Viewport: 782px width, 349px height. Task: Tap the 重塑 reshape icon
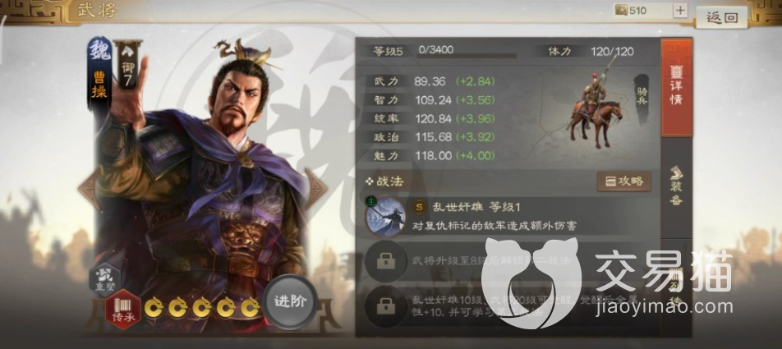click(105, 280)
